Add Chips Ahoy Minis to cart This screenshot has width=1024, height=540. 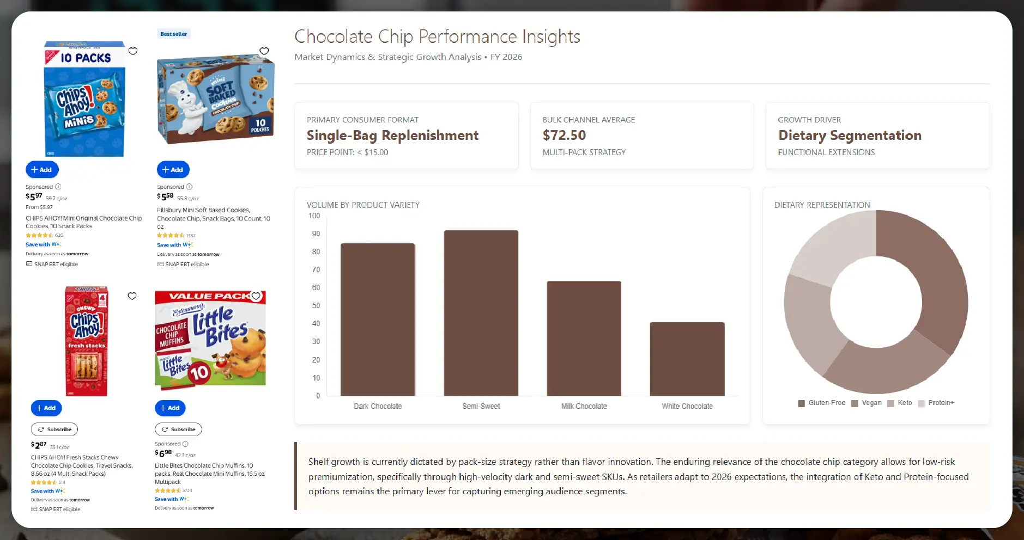point(42,170)
